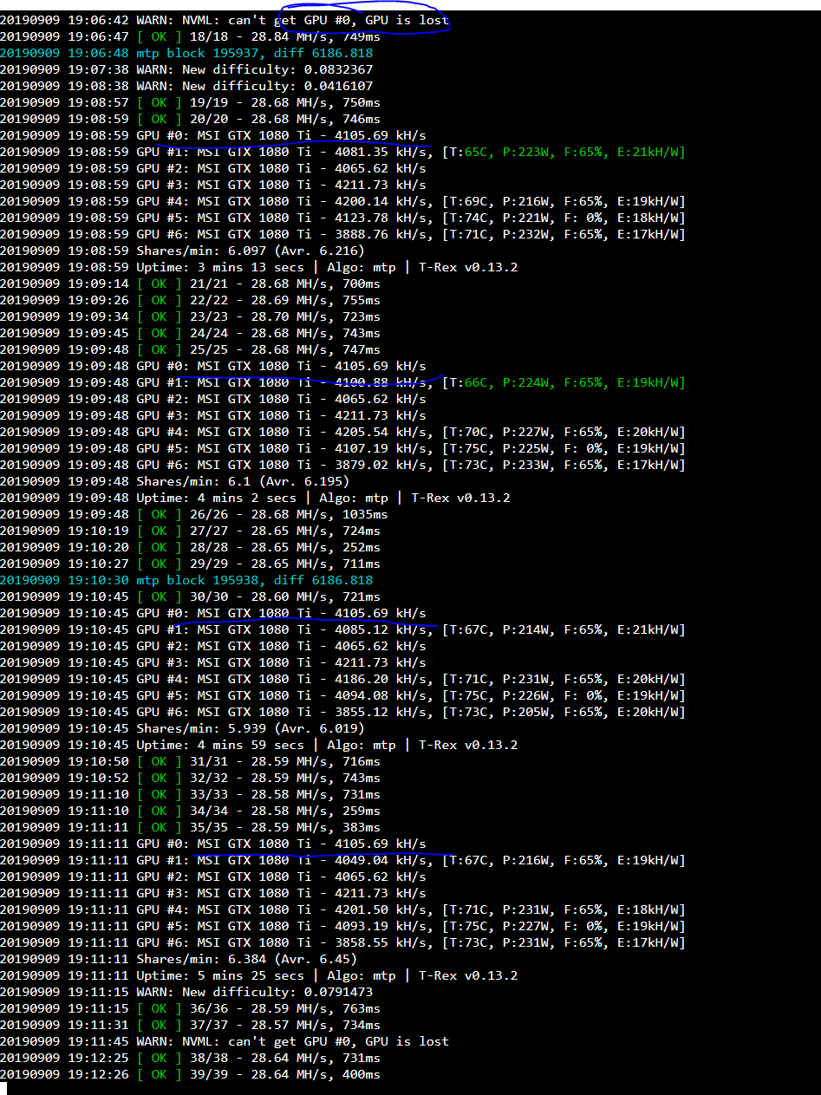Viewport: 821px width, 1095px height.
Task: Select share line "30/30 - 28.60 MH/s, 721ms"
Action: (190, 596)
